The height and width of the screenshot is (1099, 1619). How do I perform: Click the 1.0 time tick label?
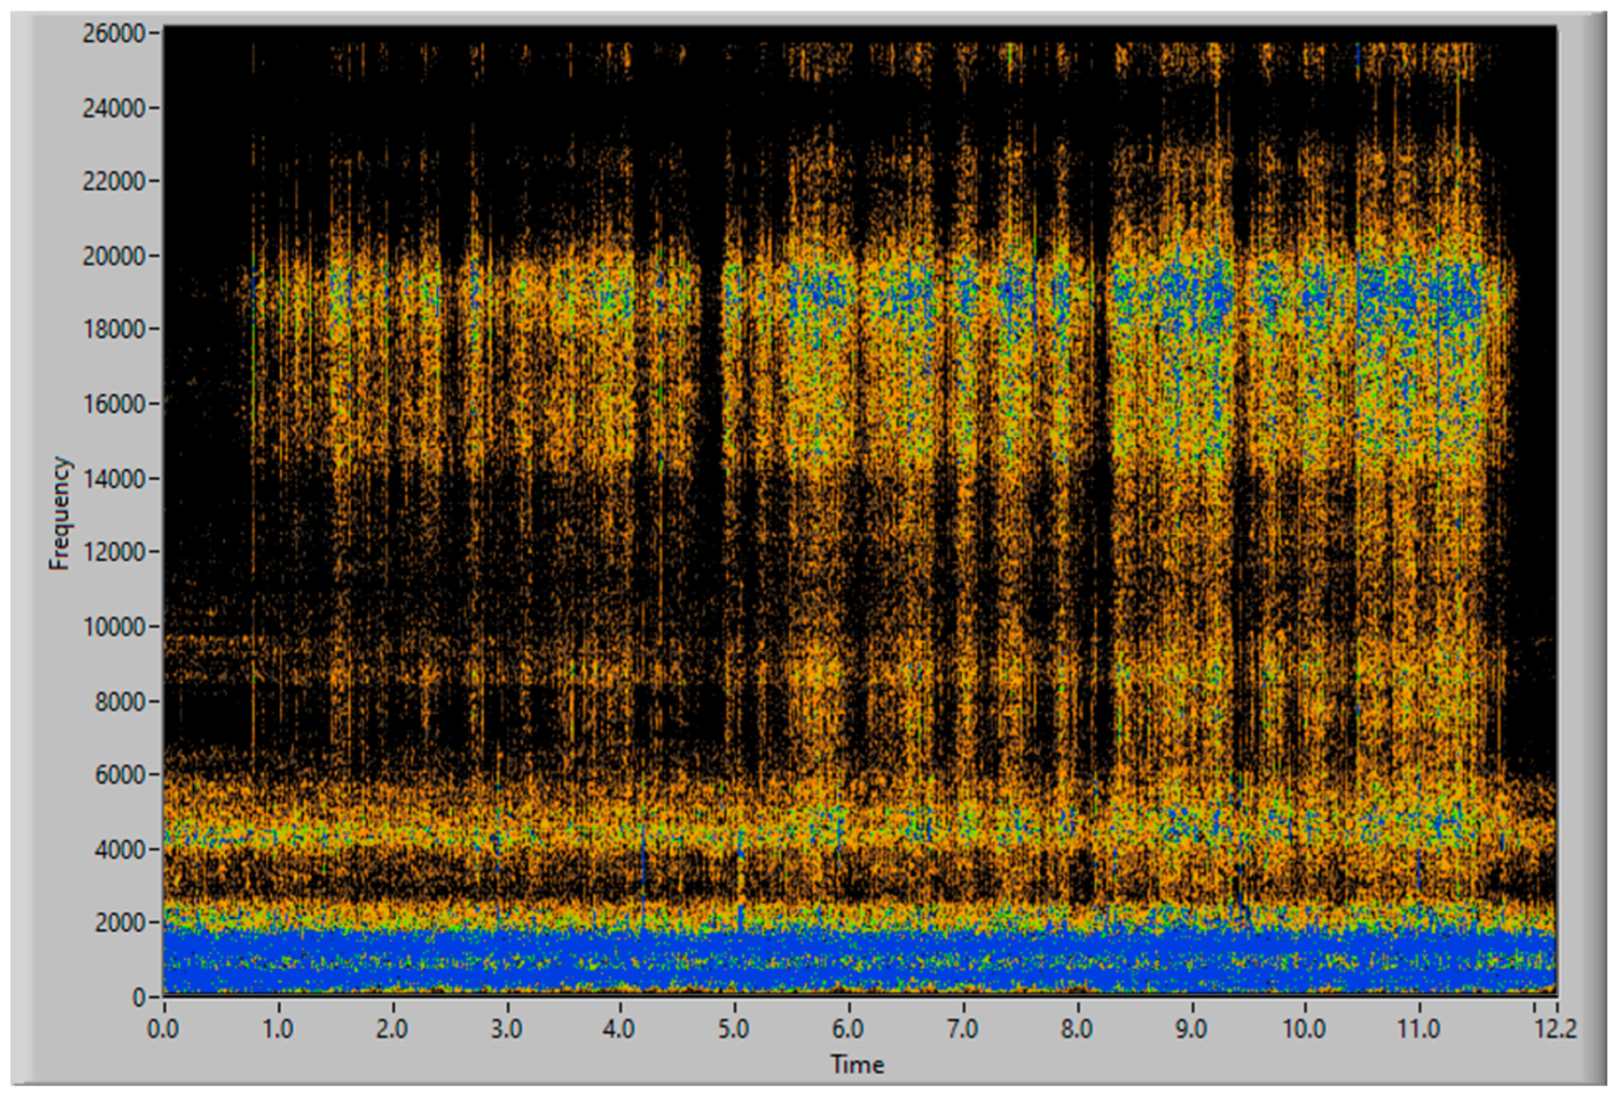[278, 1029]
